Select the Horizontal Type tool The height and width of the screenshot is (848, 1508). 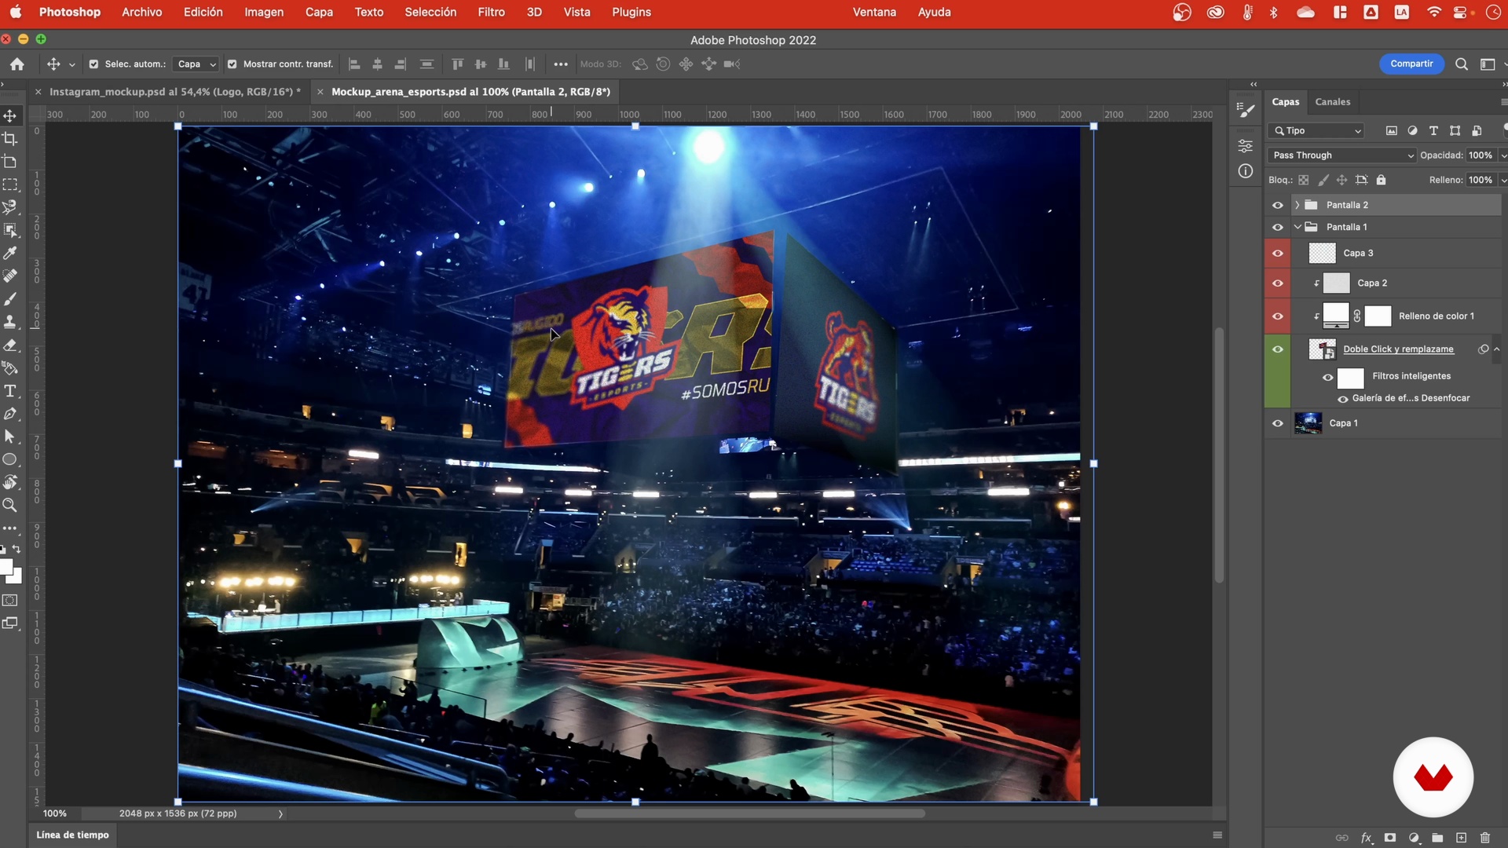tap(10, 391)
